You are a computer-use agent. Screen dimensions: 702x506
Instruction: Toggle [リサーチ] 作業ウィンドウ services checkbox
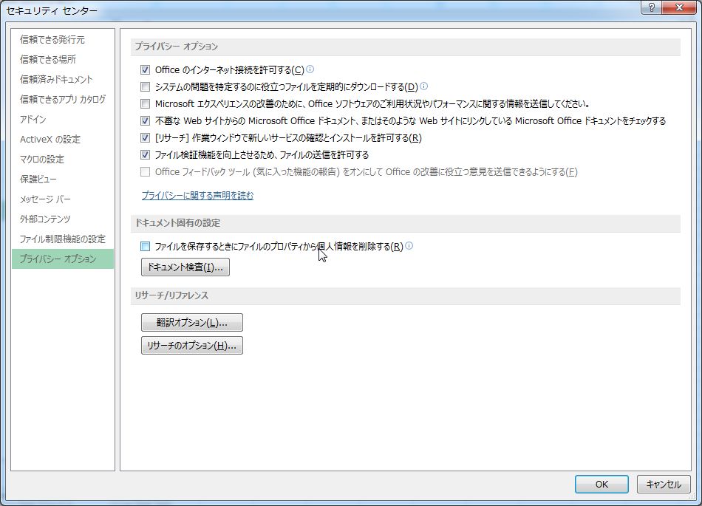[x=145, y=138]
